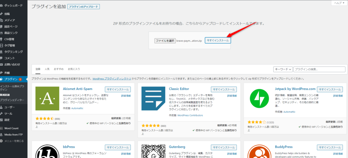Switch to the おすすめ tab
This screenshot has width=348, height=158.
pos(58,69)
